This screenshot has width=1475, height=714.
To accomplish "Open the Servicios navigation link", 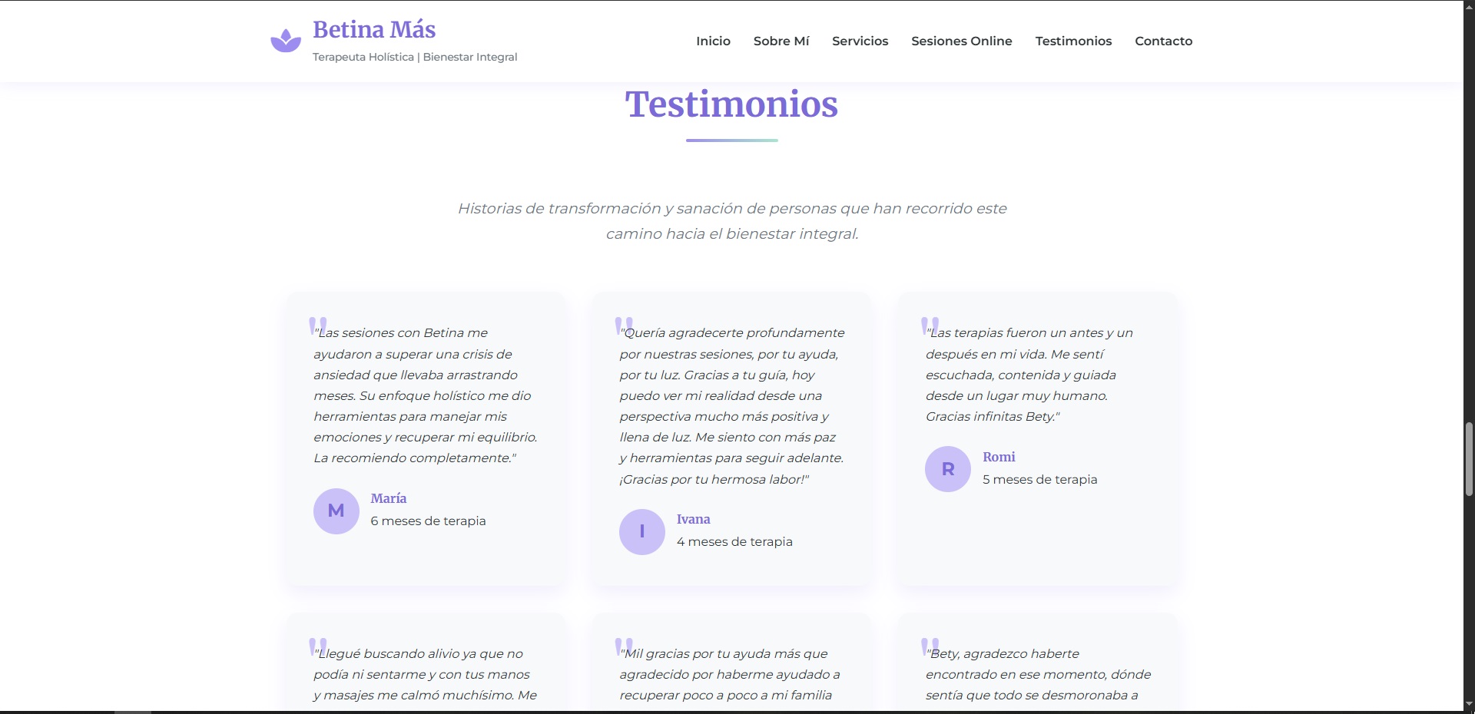I will [x=860, y=41].
